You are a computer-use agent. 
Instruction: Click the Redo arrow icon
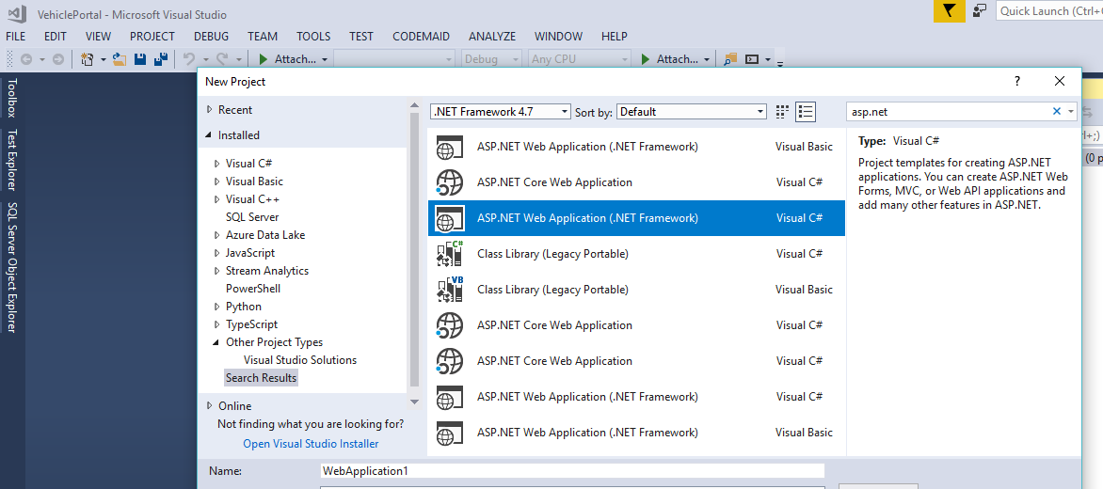coord(222,59)
